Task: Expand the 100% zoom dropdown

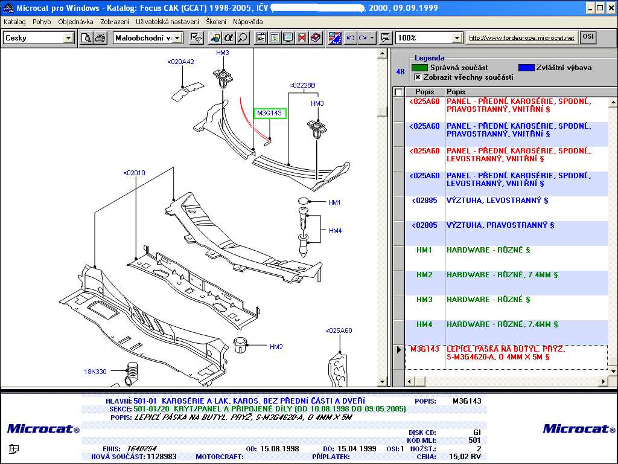Action: tap(457, 38)
